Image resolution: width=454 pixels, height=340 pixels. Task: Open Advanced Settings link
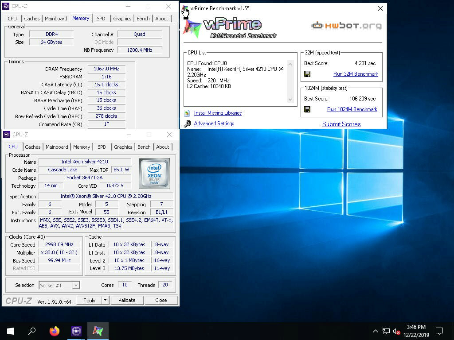tap(214, 124)
